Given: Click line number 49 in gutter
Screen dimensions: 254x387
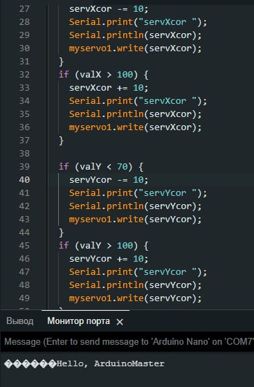Looking at the screenshot, I should pyautogui.click(x=24, y=298).
